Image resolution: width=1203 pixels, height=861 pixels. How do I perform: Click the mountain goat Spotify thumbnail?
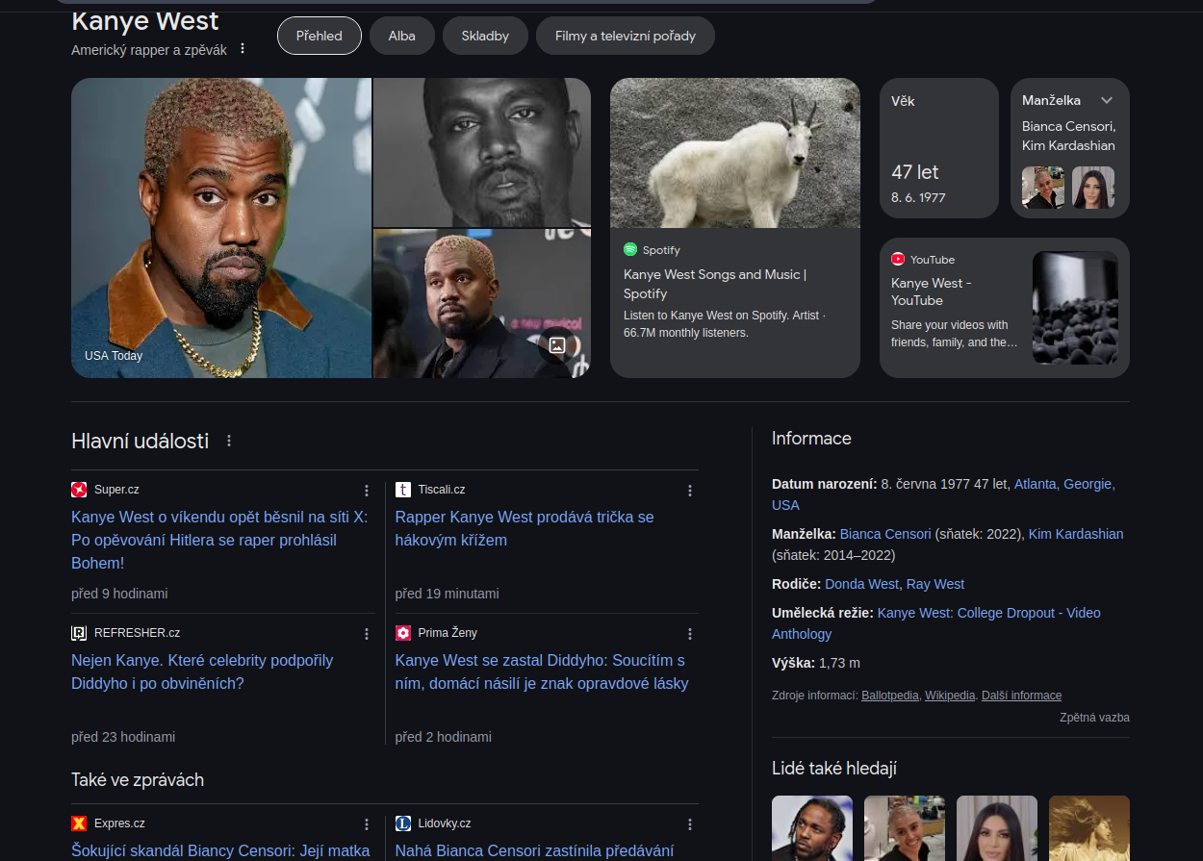pyautogui.click(x=734, y=153)
